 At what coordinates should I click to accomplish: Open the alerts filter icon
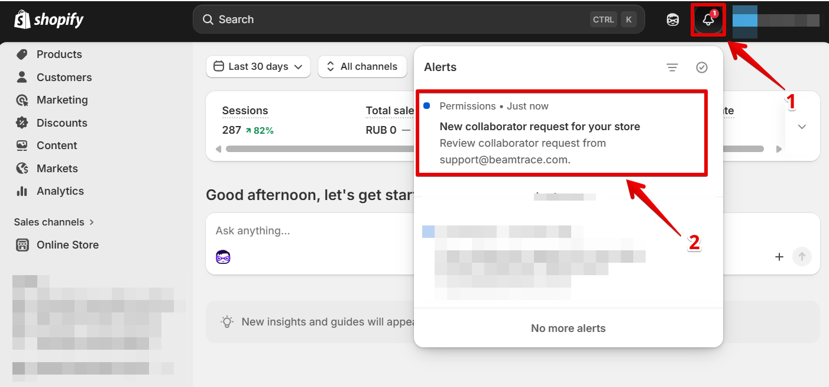point(672,67)
